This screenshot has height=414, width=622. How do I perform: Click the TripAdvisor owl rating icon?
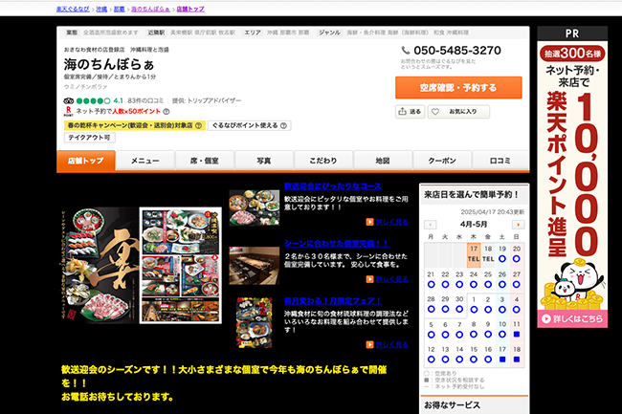coord(68,100)
